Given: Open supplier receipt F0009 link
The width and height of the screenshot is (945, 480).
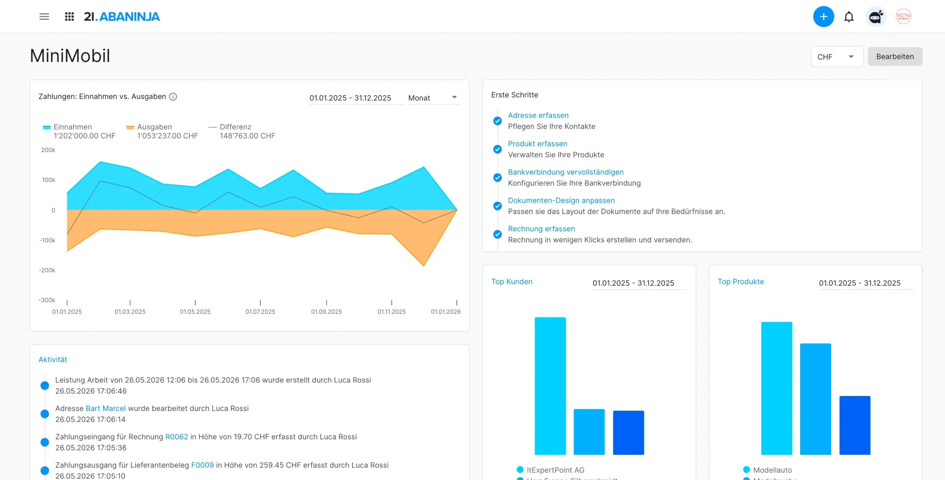Looking at the screenshot, I should (202, 465).
